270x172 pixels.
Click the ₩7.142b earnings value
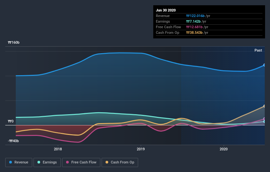pos(193,21)
